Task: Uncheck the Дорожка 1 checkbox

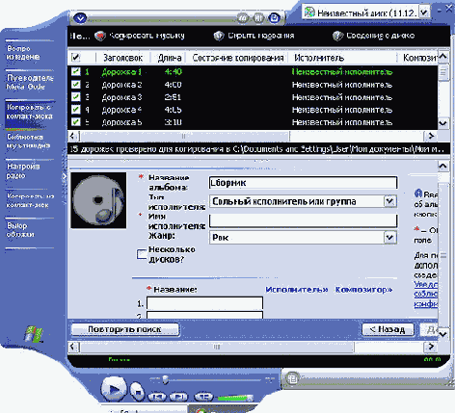Action: [75, 71]
